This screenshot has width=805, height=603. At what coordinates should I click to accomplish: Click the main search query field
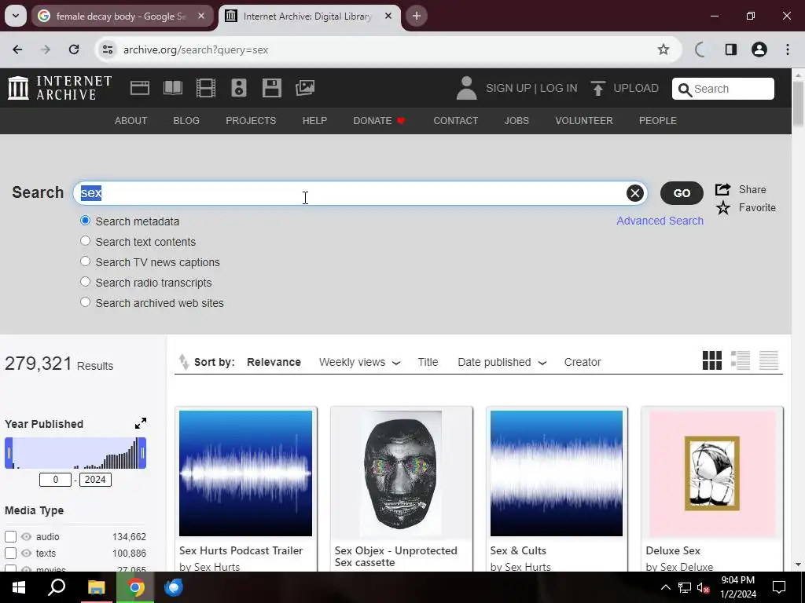[x=359, y=193]
